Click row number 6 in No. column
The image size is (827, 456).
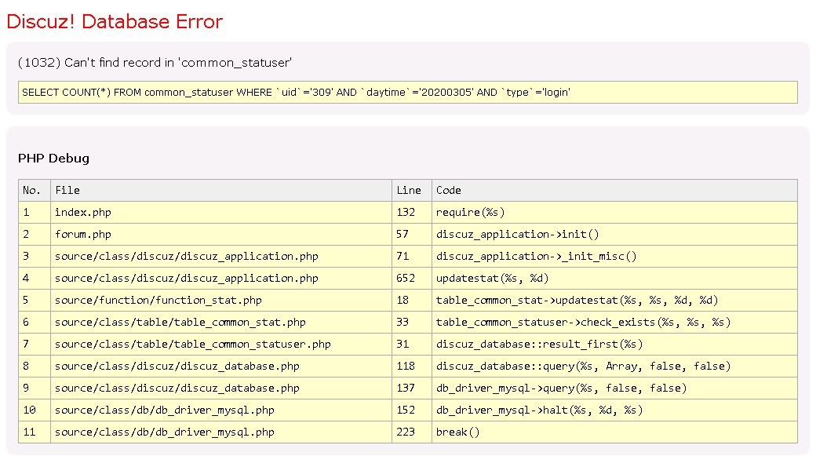tap(35, 322)
